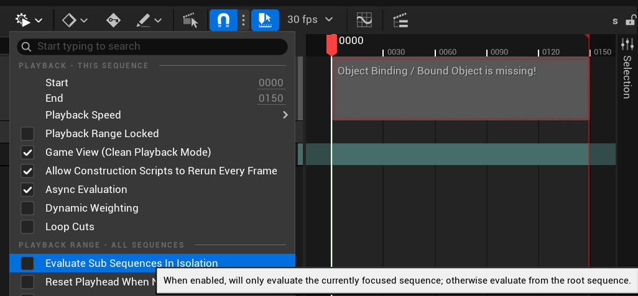Expand the pencil edit dropdown arrow
The width and height of the screenshot is (638, 296).
click(158, 20)
